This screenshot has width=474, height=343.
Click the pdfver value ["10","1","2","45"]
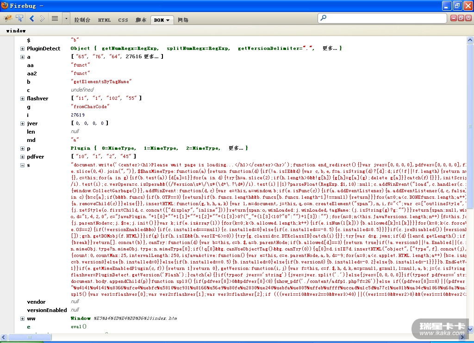[104, 156]
